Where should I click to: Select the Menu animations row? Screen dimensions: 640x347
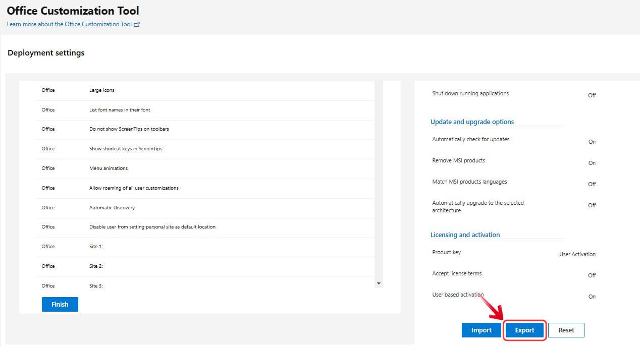pyautogui.click(x=205, y=168)
